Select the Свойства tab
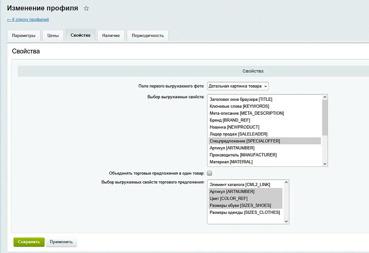The height and width of the screenshot is (253, 369). 81,35
